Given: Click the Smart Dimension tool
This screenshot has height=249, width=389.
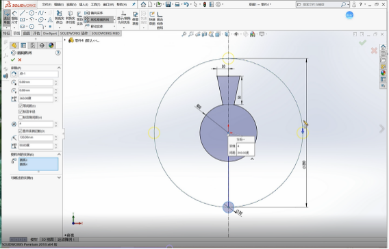Looking at the screenshot, I should [14, 17].
